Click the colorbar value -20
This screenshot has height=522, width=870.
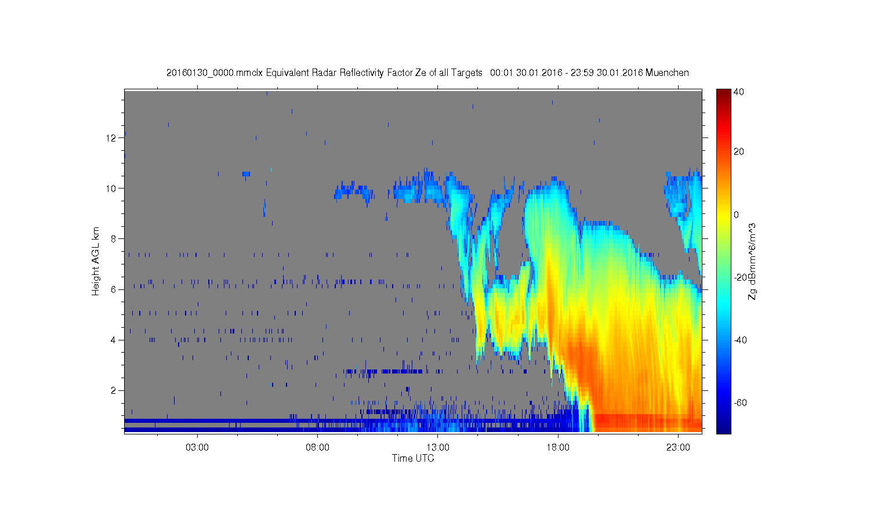[740, 277]
